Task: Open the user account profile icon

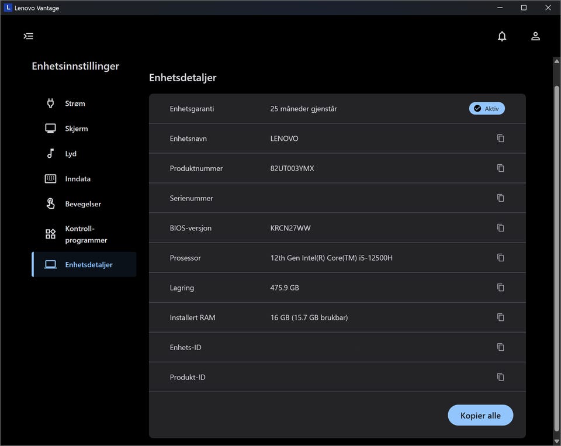Action: click(535, 36)
